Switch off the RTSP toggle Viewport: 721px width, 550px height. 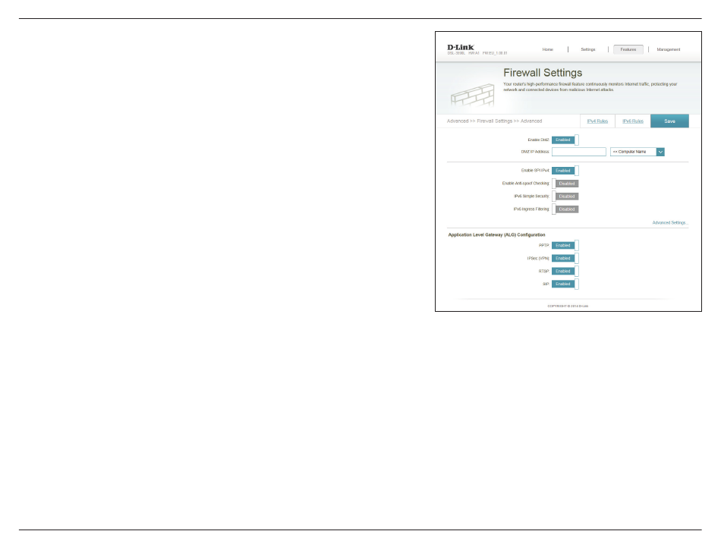pyautogui.click(x=565, y=271)
